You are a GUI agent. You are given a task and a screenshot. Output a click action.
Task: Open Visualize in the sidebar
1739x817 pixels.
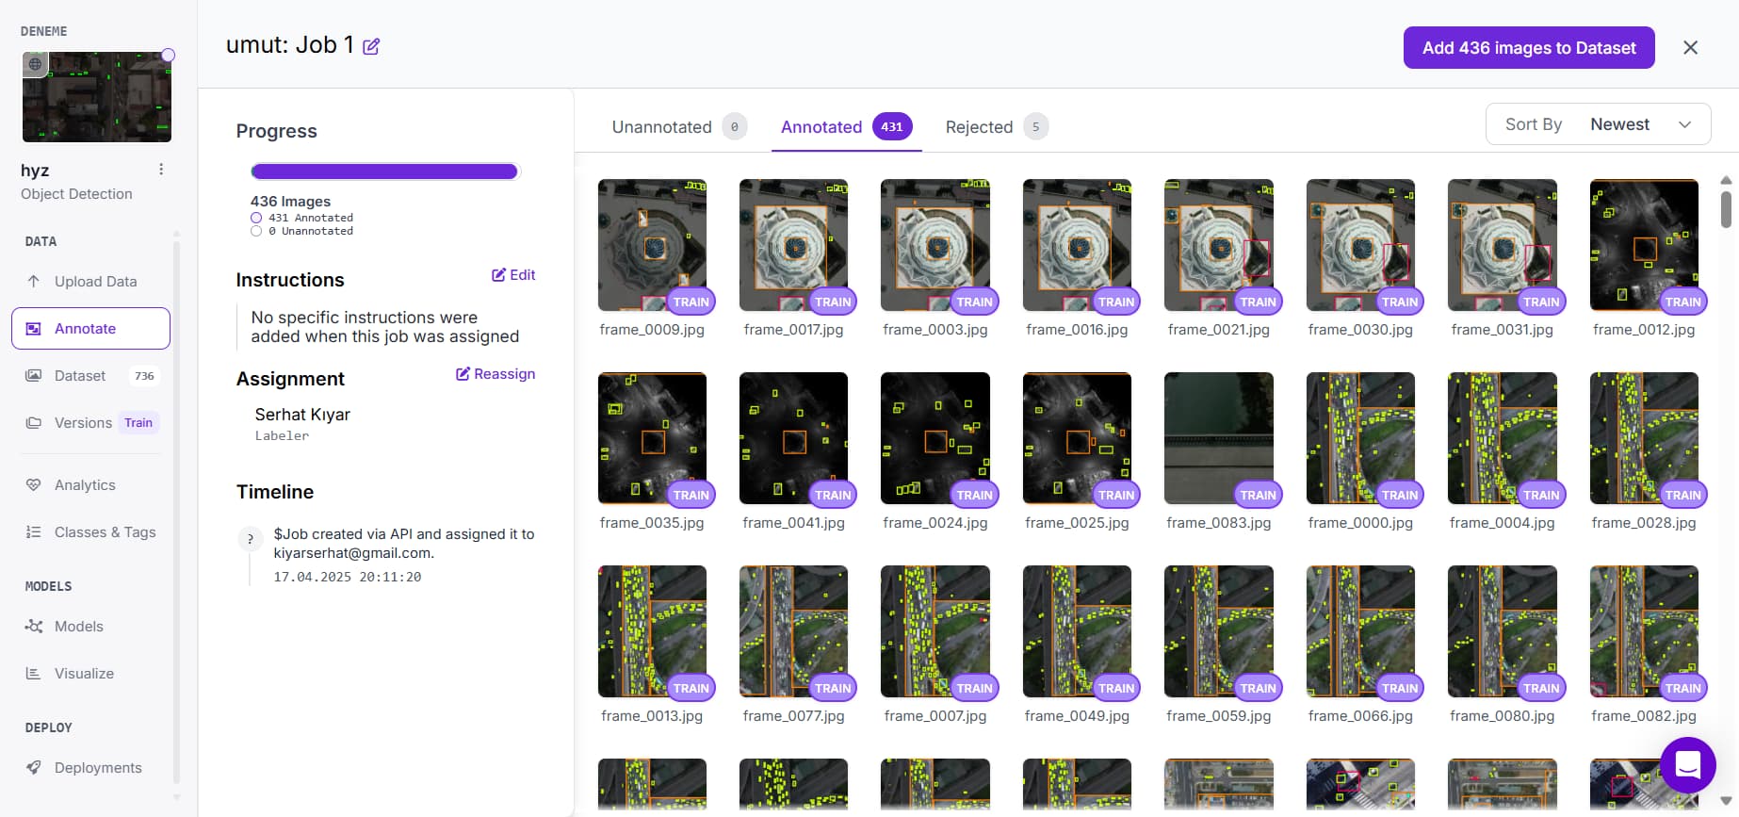click(x=90, y=673)
